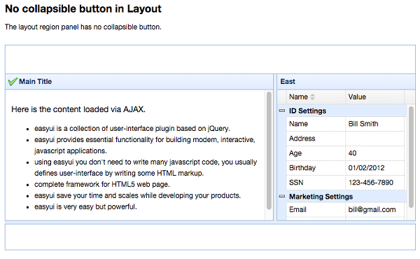This screenshot has height=259, width=420.
Task: Click the empty north region panel
Action: click(x=210, y=59)
